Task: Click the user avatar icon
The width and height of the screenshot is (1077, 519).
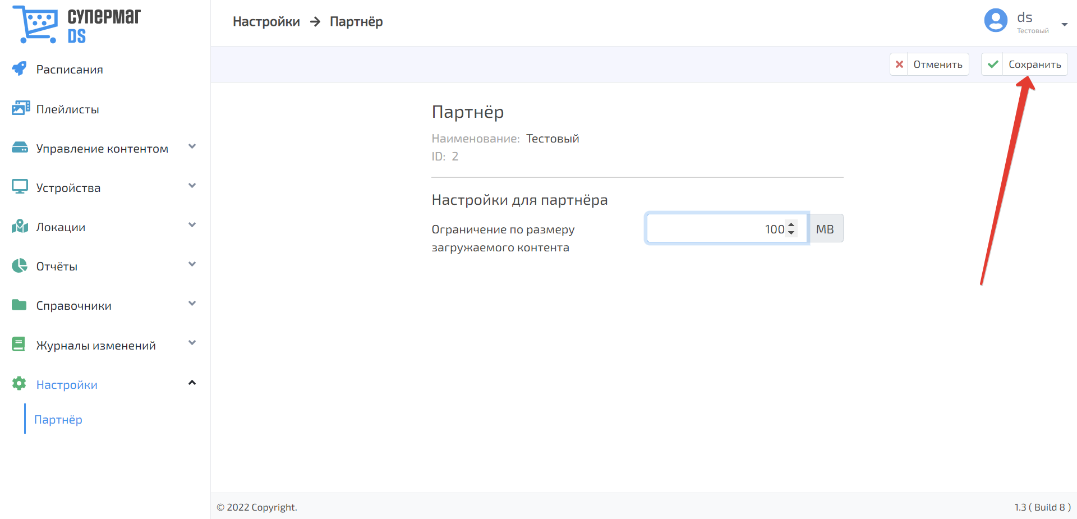Action: click(996, 21)
